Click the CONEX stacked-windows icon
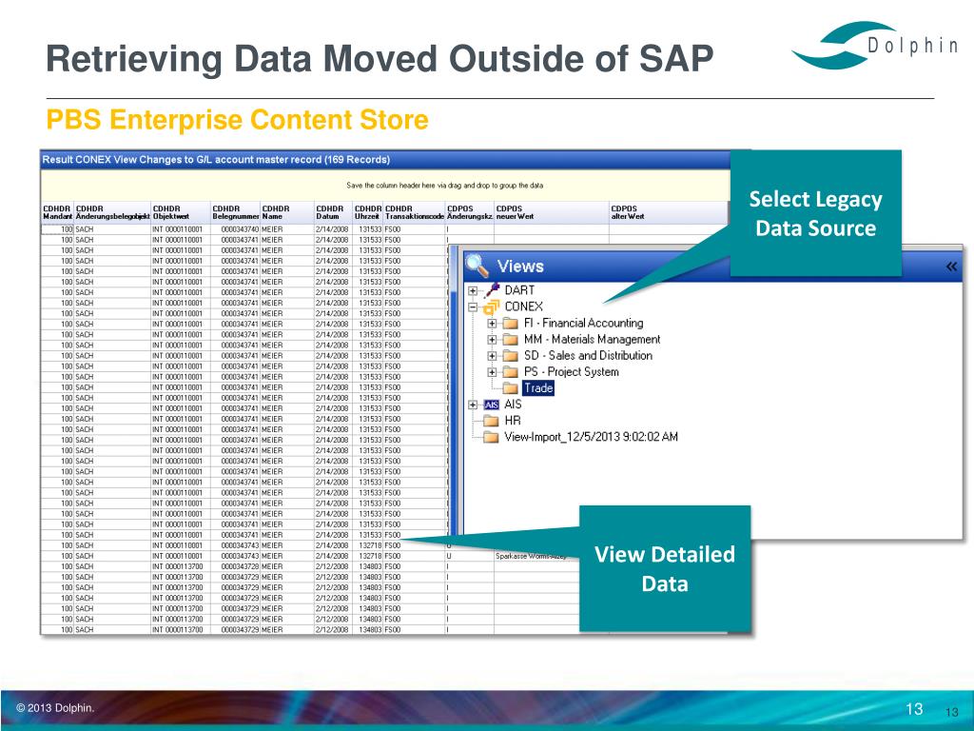The image size is (974, 731). pyautogui.click(x=492, y=306)
